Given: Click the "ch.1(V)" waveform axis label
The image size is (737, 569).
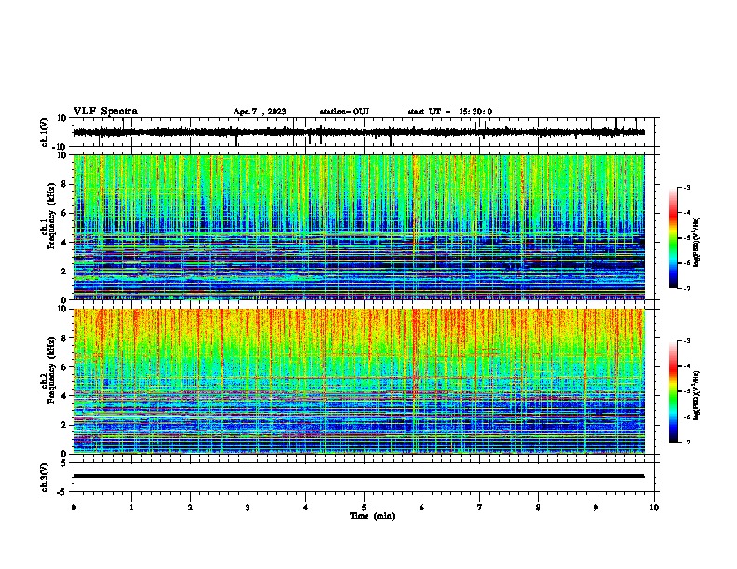Looking at the screenshot, I should [45, 132].
